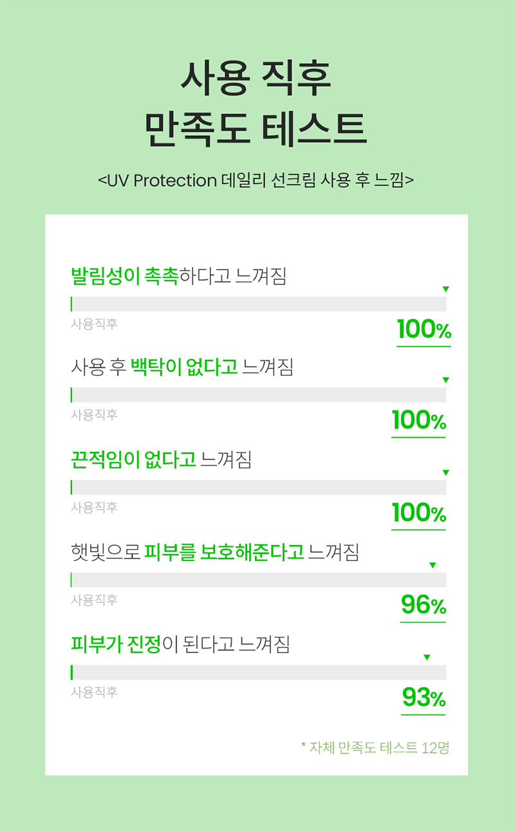Click the 햇빛으로 피부를 보호해준다고 label

tap(214, 552)
